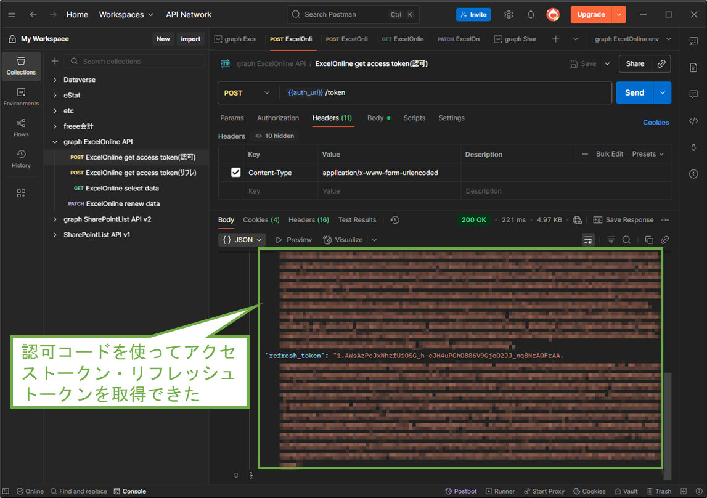Viewport: 707px width, 498px height.
Task: Copy the response body
Action: [649, 240]
